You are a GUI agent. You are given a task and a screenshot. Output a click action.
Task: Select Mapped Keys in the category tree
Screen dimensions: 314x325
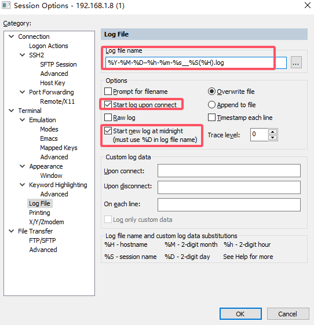tap(59, 148)
